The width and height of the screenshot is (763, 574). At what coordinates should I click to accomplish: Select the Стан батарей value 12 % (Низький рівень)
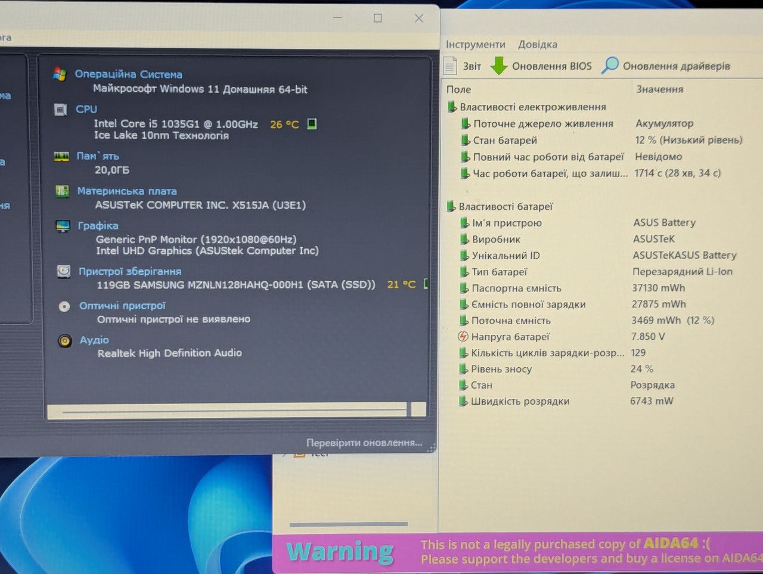688,140
